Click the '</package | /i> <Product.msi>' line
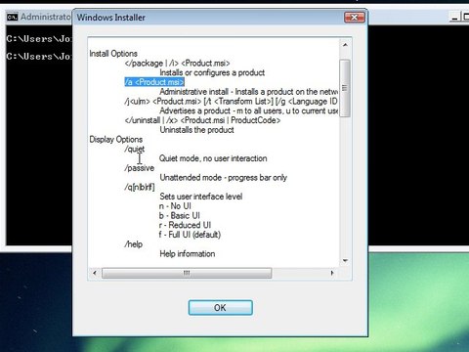Viewport: 469px width, 352px height. click(x=177, y=64)
